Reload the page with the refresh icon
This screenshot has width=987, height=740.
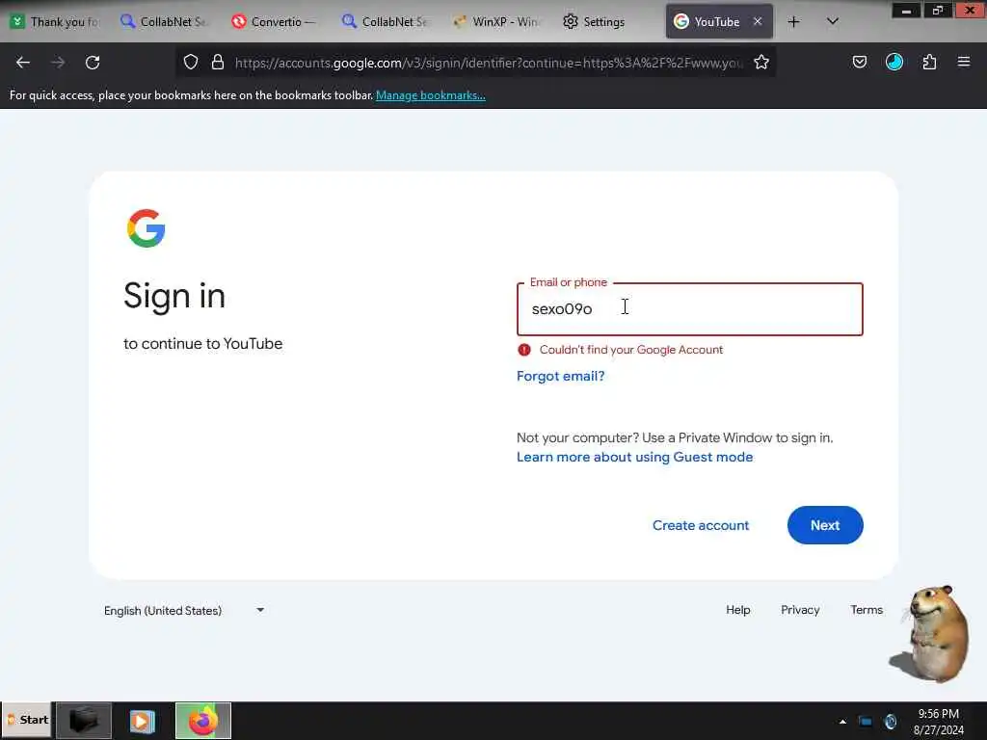[93, 63]
